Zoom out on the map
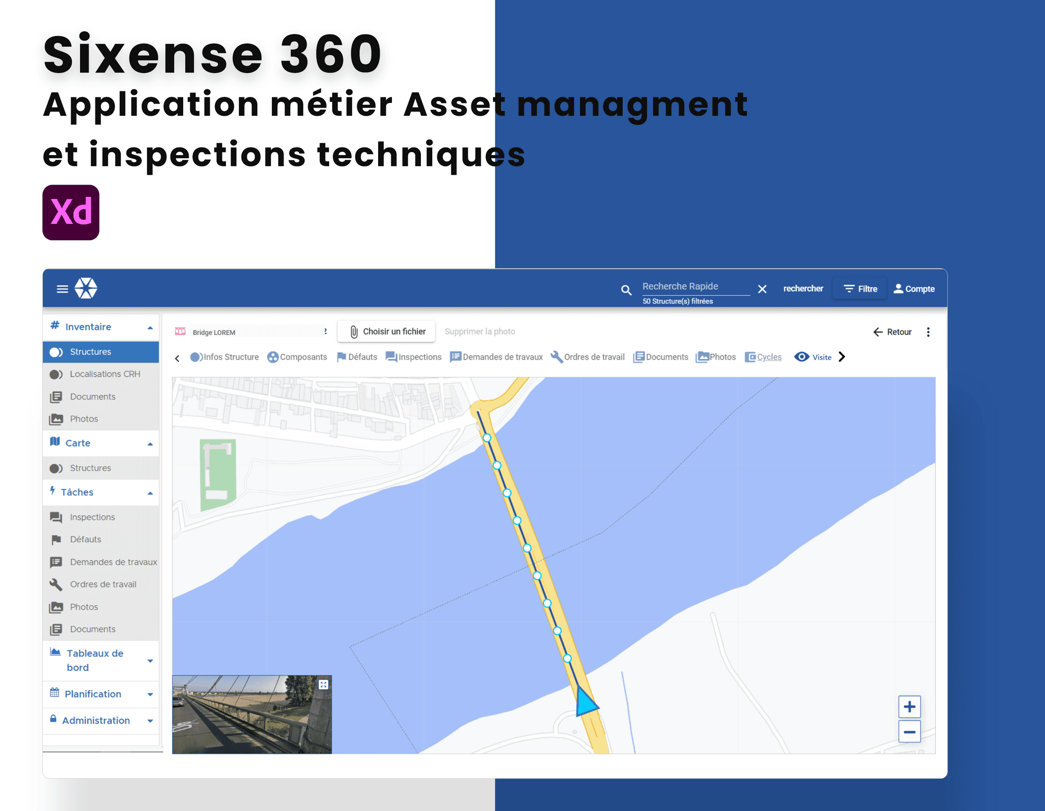 coord(909,732)
